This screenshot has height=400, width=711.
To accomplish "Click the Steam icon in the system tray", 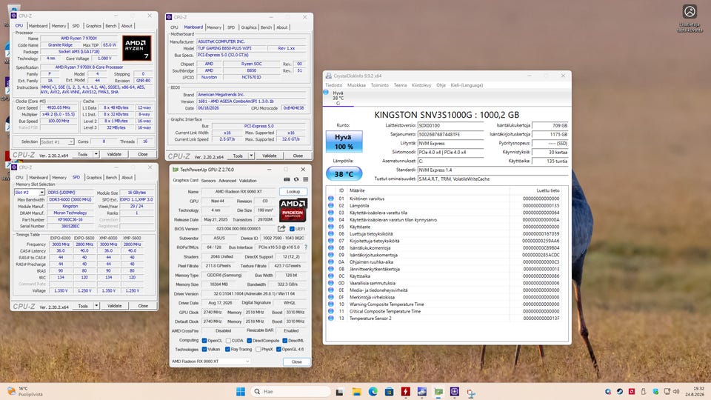I will click(619, 391).
